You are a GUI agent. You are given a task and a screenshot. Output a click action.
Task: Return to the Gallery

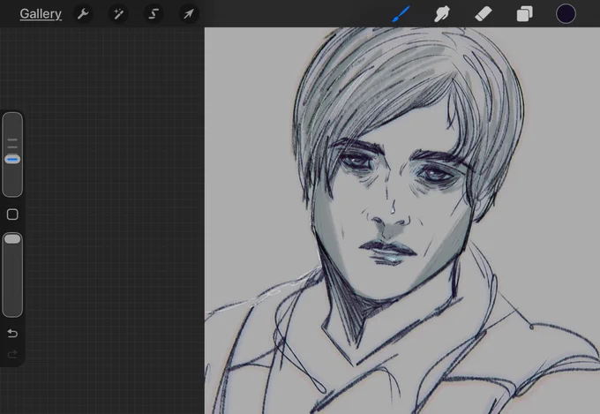point(41,14)
